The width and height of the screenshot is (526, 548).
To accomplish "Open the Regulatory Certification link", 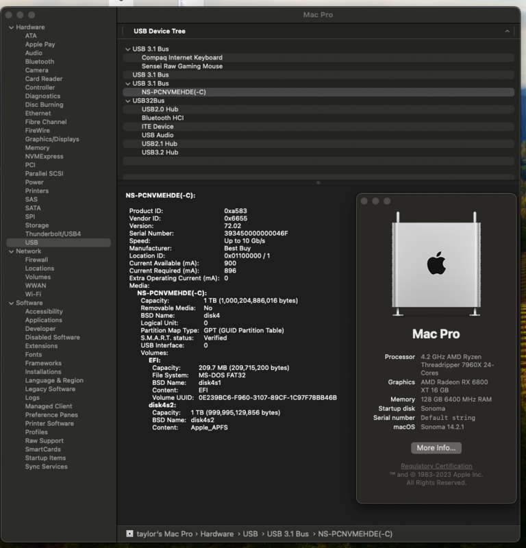I will [x=436, y=466].
